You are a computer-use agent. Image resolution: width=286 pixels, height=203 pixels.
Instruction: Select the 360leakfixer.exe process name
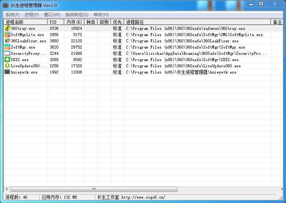[29, 41]
